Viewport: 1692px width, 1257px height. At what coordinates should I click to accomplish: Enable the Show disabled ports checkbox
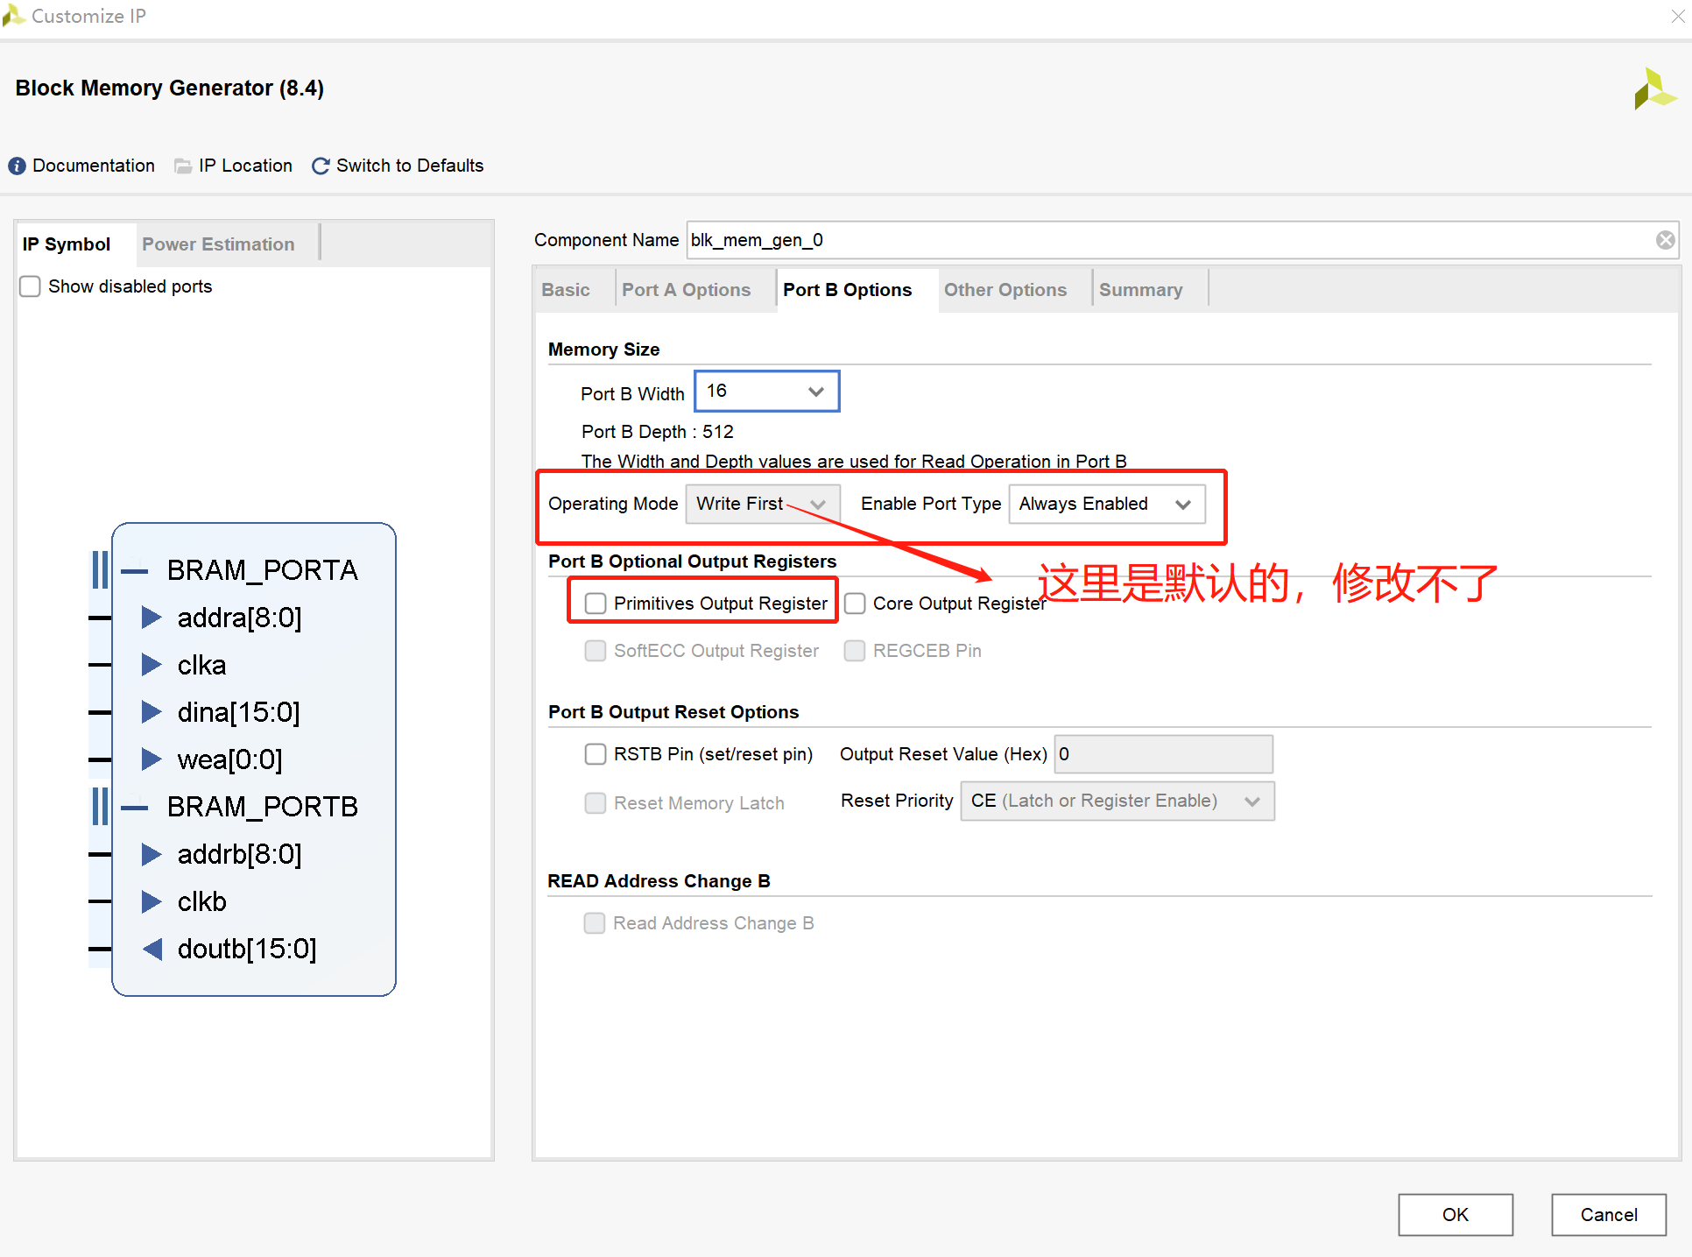coord(31,286)
